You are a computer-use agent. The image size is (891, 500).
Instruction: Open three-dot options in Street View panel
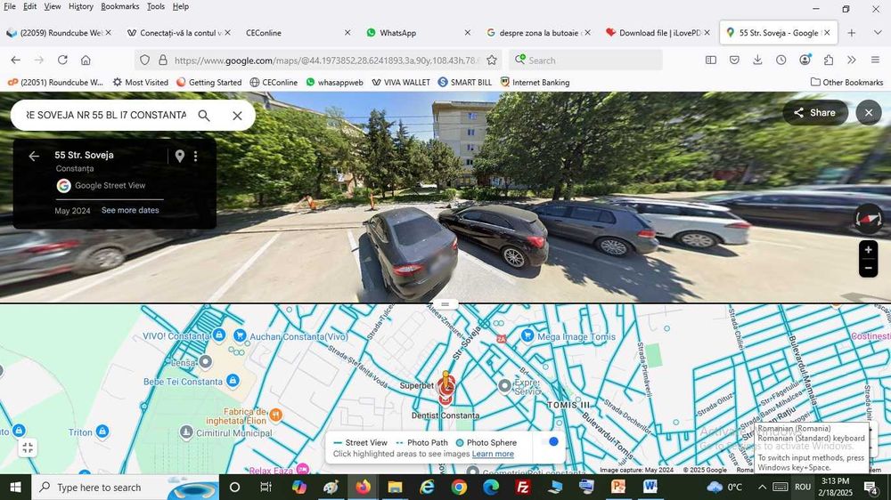(x=195, y=156)
